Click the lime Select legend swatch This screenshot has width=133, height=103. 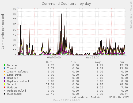click(x=5, y=84)
